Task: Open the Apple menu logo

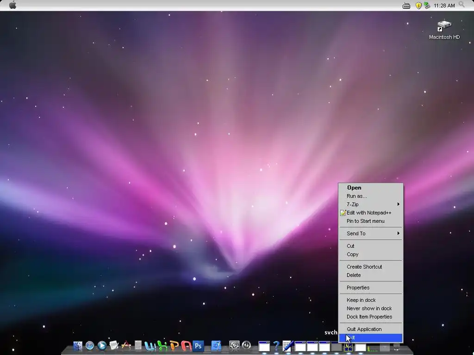Action: click(12, 5)
